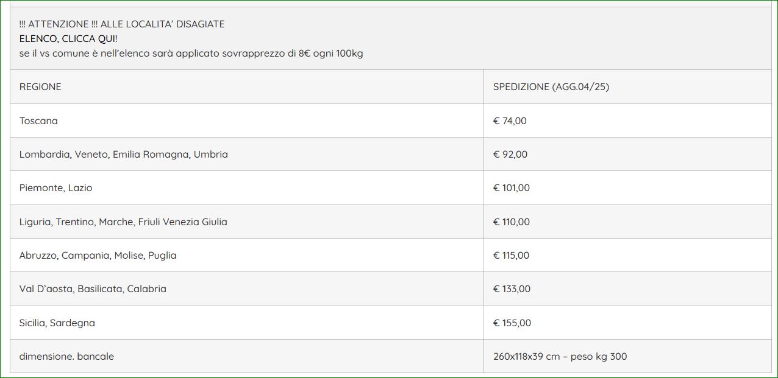Select the SPEDIZIONE (AGG.04/25) column header
Screen dimensions: 778x378
coord(551,86)
